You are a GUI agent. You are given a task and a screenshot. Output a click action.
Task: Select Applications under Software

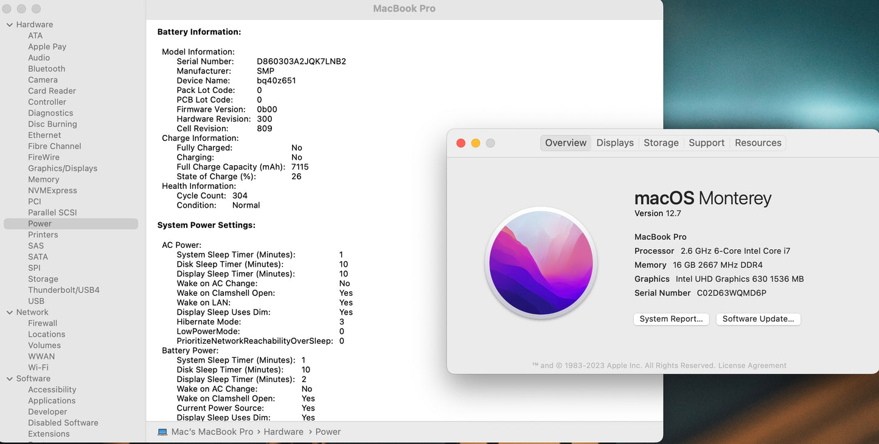pyautogui.click(x=52, y=400)
